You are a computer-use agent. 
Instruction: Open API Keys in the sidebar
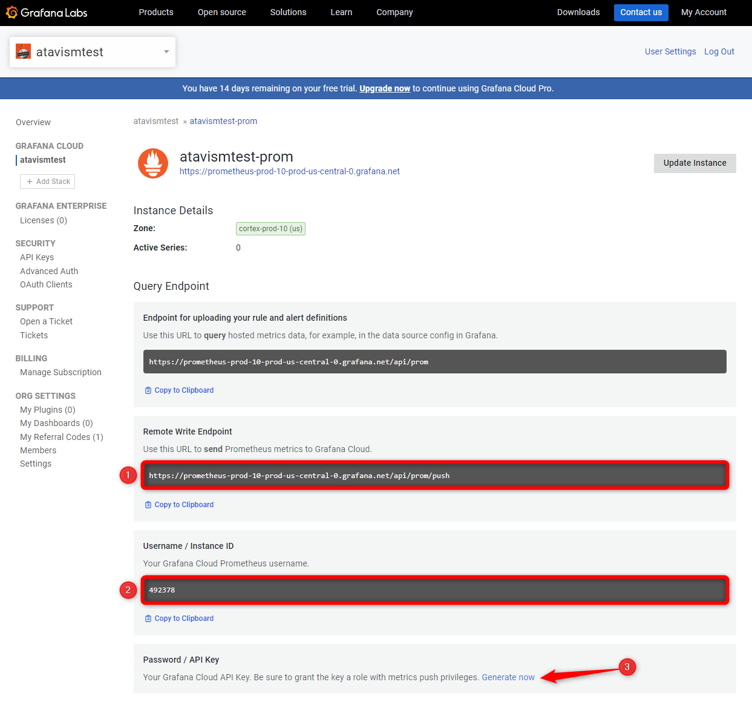pyautogui.click(x=37, y=257)
